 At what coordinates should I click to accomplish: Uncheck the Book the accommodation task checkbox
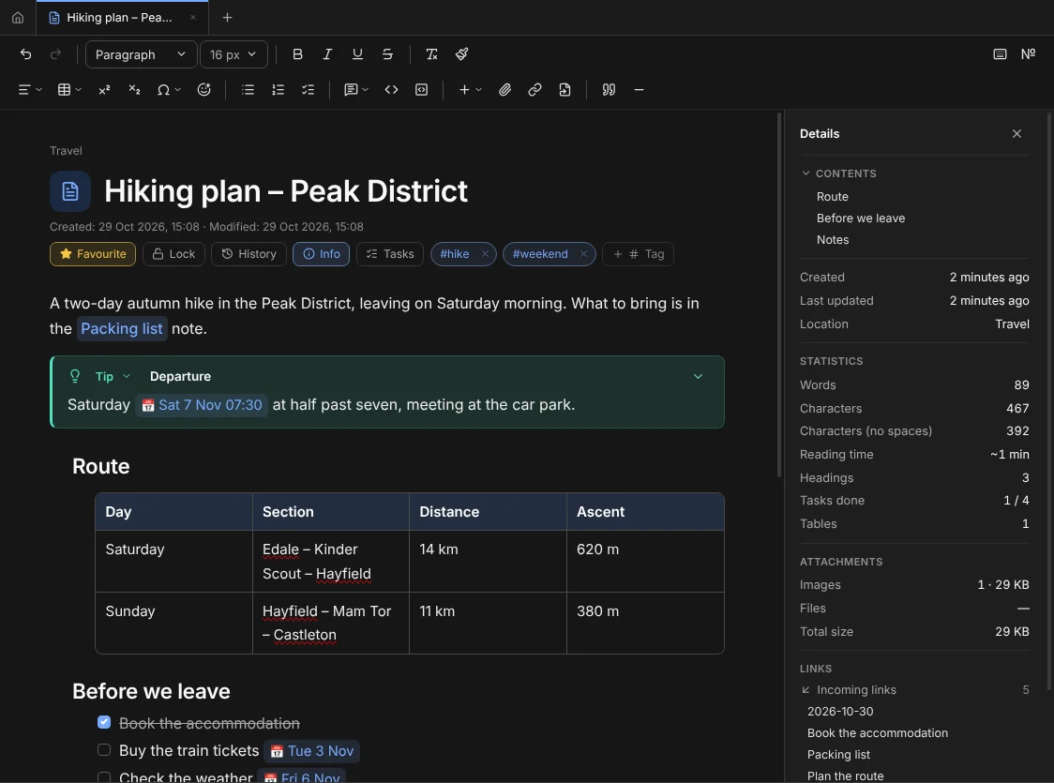(104, 722)
